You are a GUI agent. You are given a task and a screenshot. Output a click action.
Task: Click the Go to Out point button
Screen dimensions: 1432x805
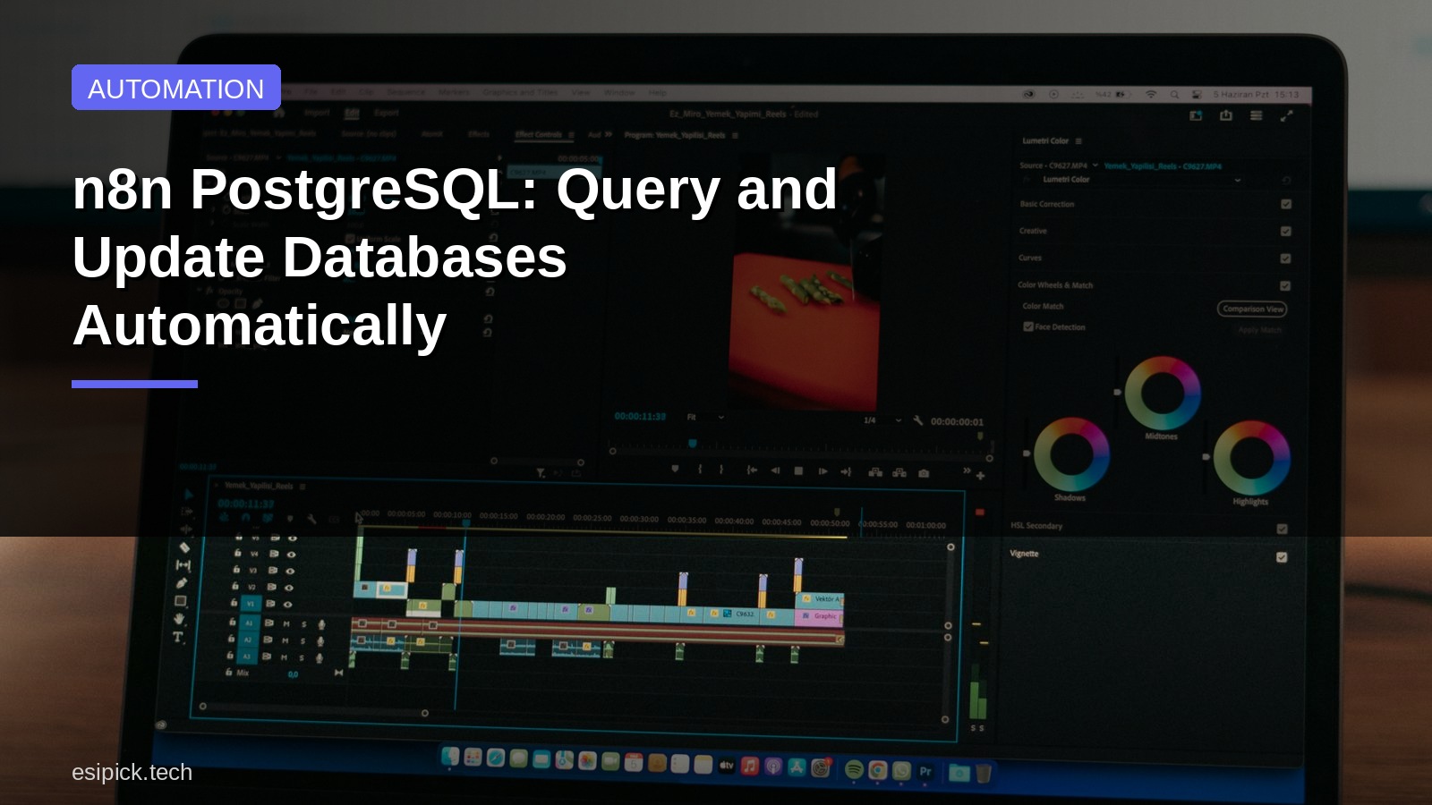pyautogui.click(x=846, y=471)
